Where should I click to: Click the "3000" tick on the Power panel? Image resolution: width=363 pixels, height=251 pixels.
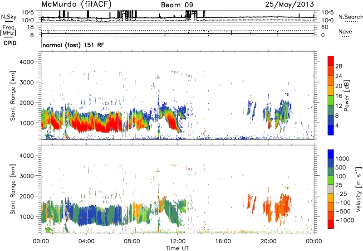27,82
